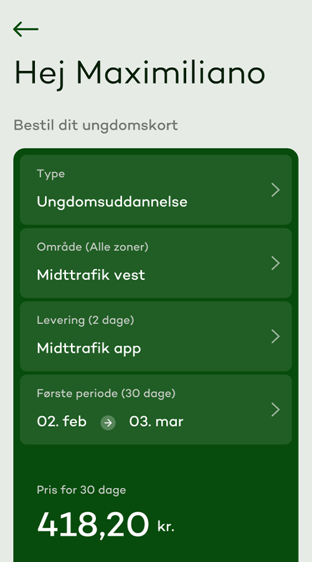This screenshot has width=312, height=562.
Task: Expand the Type row chevron
Action: [275, 190]
